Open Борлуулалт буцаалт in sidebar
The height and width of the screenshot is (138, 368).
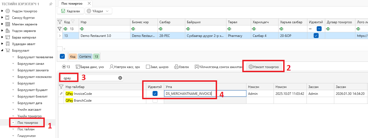coord(32,90)
